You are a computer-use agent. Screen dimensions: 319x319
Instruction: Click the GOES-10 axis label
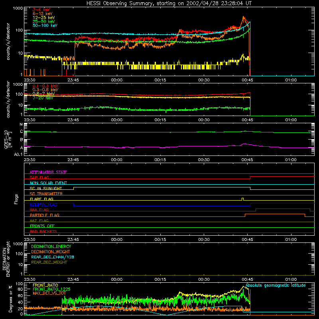click(8, 139)
